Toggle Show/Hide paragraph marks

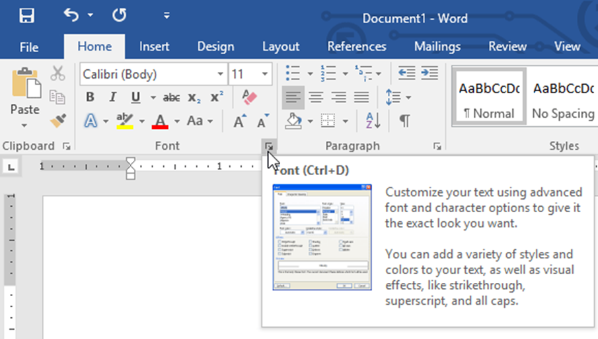click(x=404, y=121)
